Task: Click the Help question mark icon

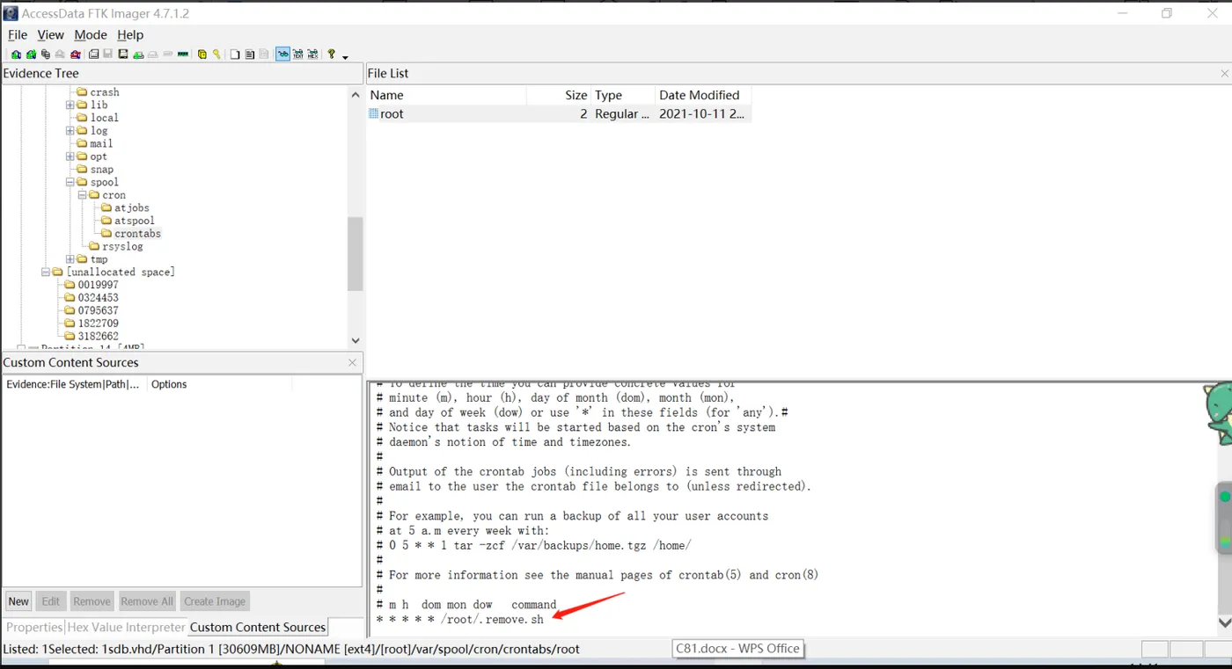Action: click(332, 54)
